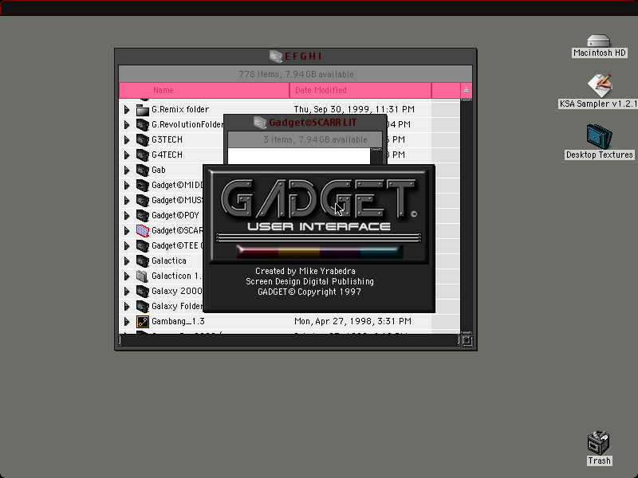This screenshot has height=478, width=638.
Task: Toggle sort order arrow in EFGHI header
Action: coord(467,90)
